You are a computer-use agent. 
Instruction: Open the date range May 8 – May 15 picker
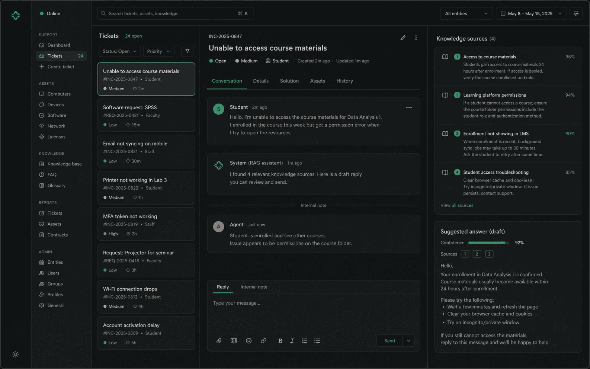coord(531,13)
